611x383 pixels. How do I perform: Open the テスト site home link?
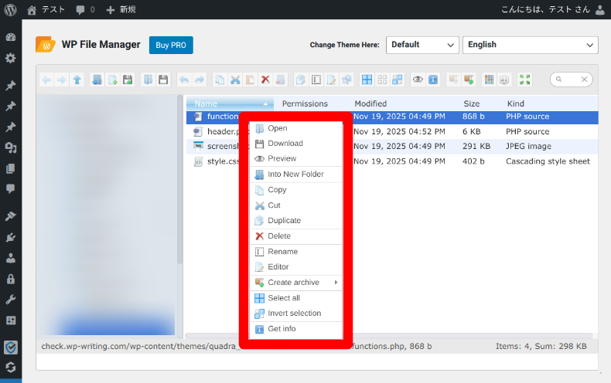click(46, 10)
